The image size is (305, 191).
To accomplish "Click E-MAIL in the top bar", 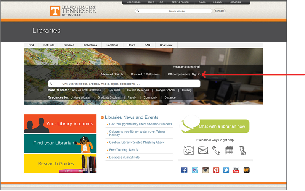I will pos(202,2).
